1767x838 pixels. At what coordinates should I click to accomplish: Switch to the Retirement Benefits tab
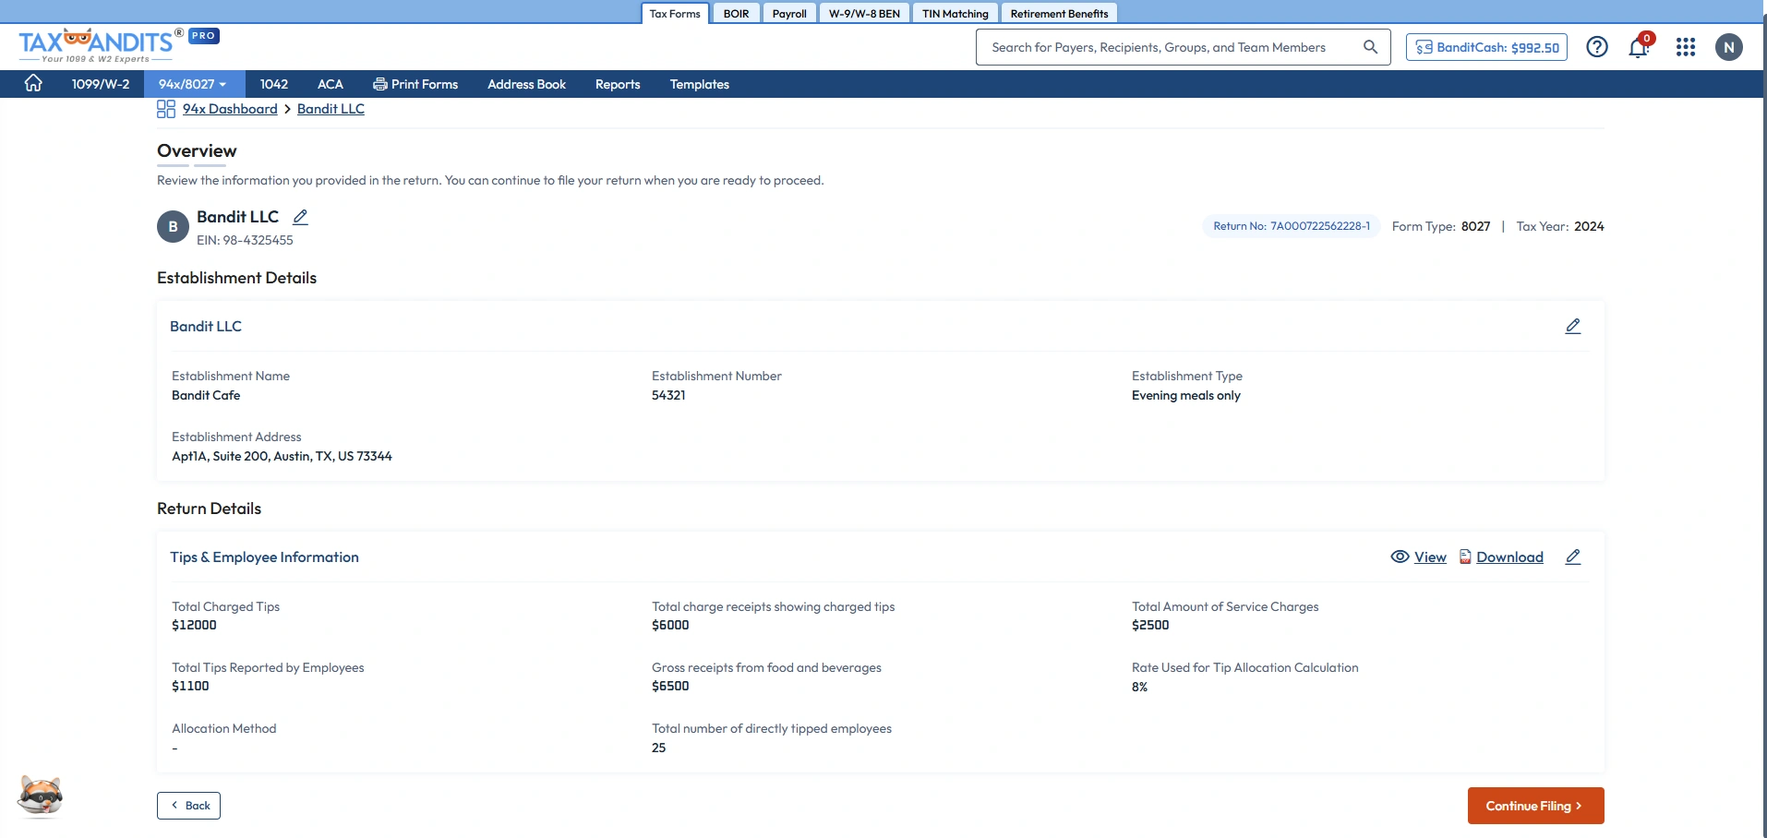[x=1059, y=13]
